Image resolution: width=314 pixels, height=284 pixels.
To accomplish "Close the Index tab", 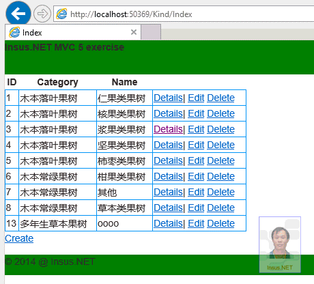I will [134, 32].
